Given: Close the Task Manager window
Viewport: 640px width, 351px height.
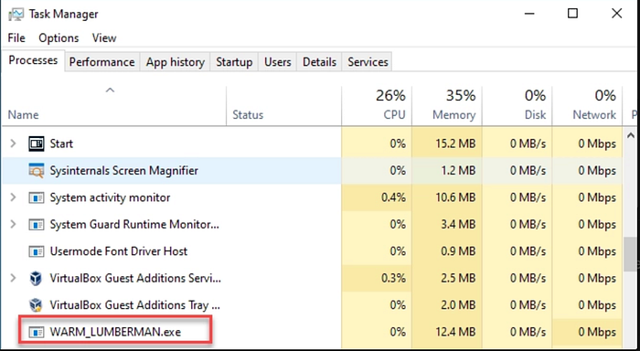Looking at the screenshot, I should [617, 14].
